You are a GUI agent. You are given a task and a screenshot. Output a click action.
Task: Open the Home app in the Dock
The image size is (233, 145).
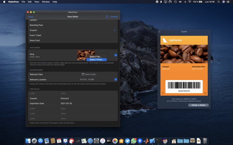121,141
